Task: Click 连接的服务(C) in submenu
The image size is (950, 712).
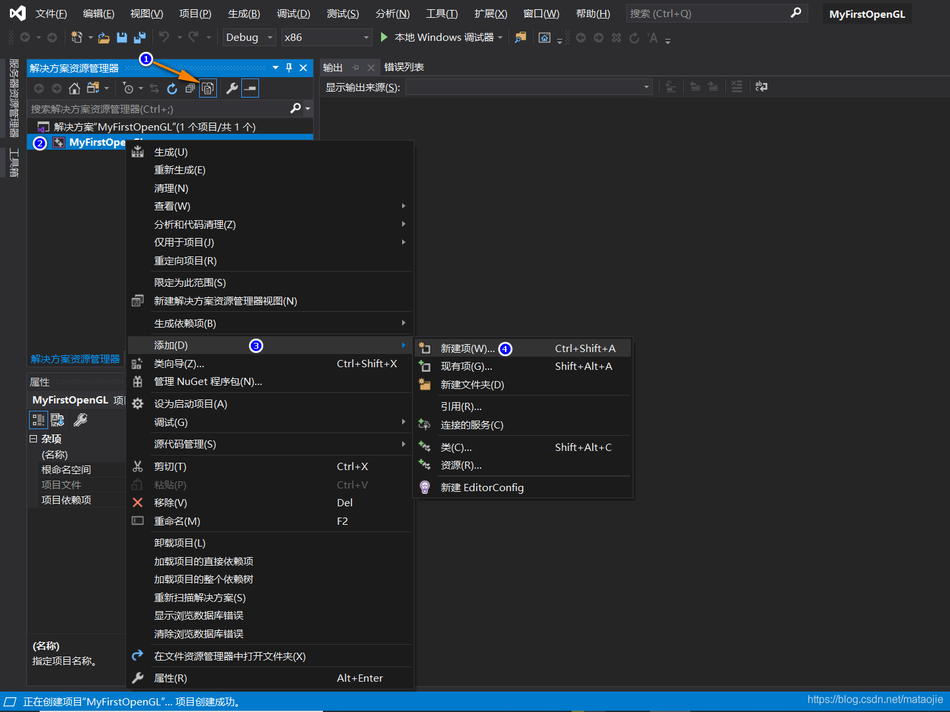Action: [x=523, y=425]
